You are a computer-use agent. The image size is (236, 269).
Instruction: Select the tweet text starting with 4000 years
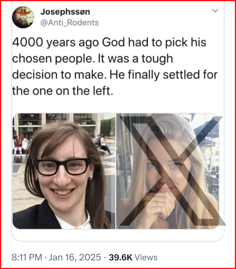[115, 67]
